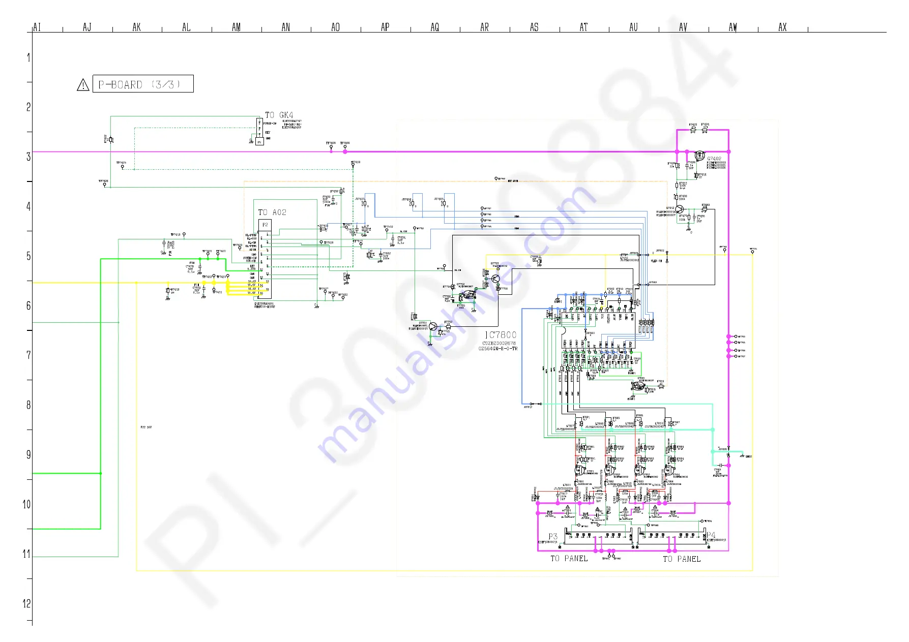Image resolution: width=909 pixels, height=642 pixels.
Task: Click column header "AR"
Action: pos(484,27)
